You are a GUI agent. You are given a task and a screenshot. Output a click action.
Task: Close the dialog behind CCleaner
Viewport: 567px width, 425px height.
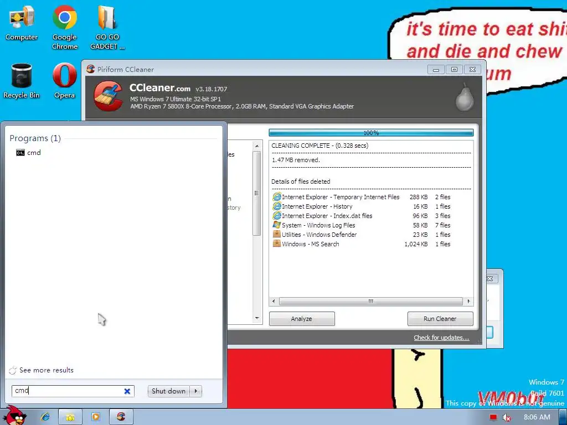(491, 279)
